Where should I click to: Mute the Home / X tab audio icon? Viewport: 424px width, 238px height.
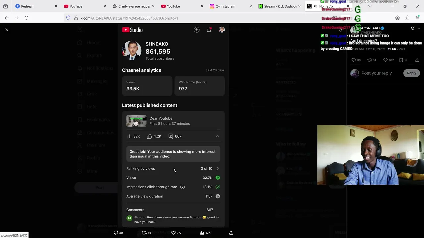(x=315, y=6)
